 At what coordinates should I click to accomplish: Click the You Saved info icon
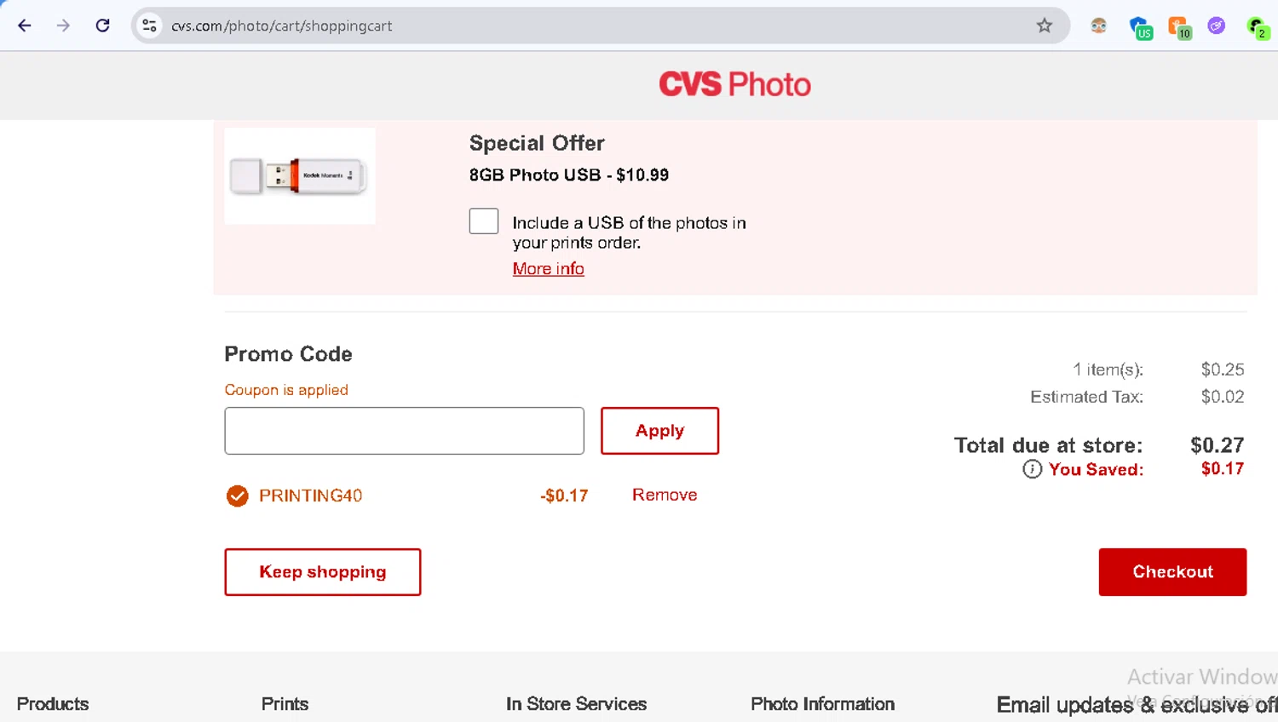coord(1032,469)
